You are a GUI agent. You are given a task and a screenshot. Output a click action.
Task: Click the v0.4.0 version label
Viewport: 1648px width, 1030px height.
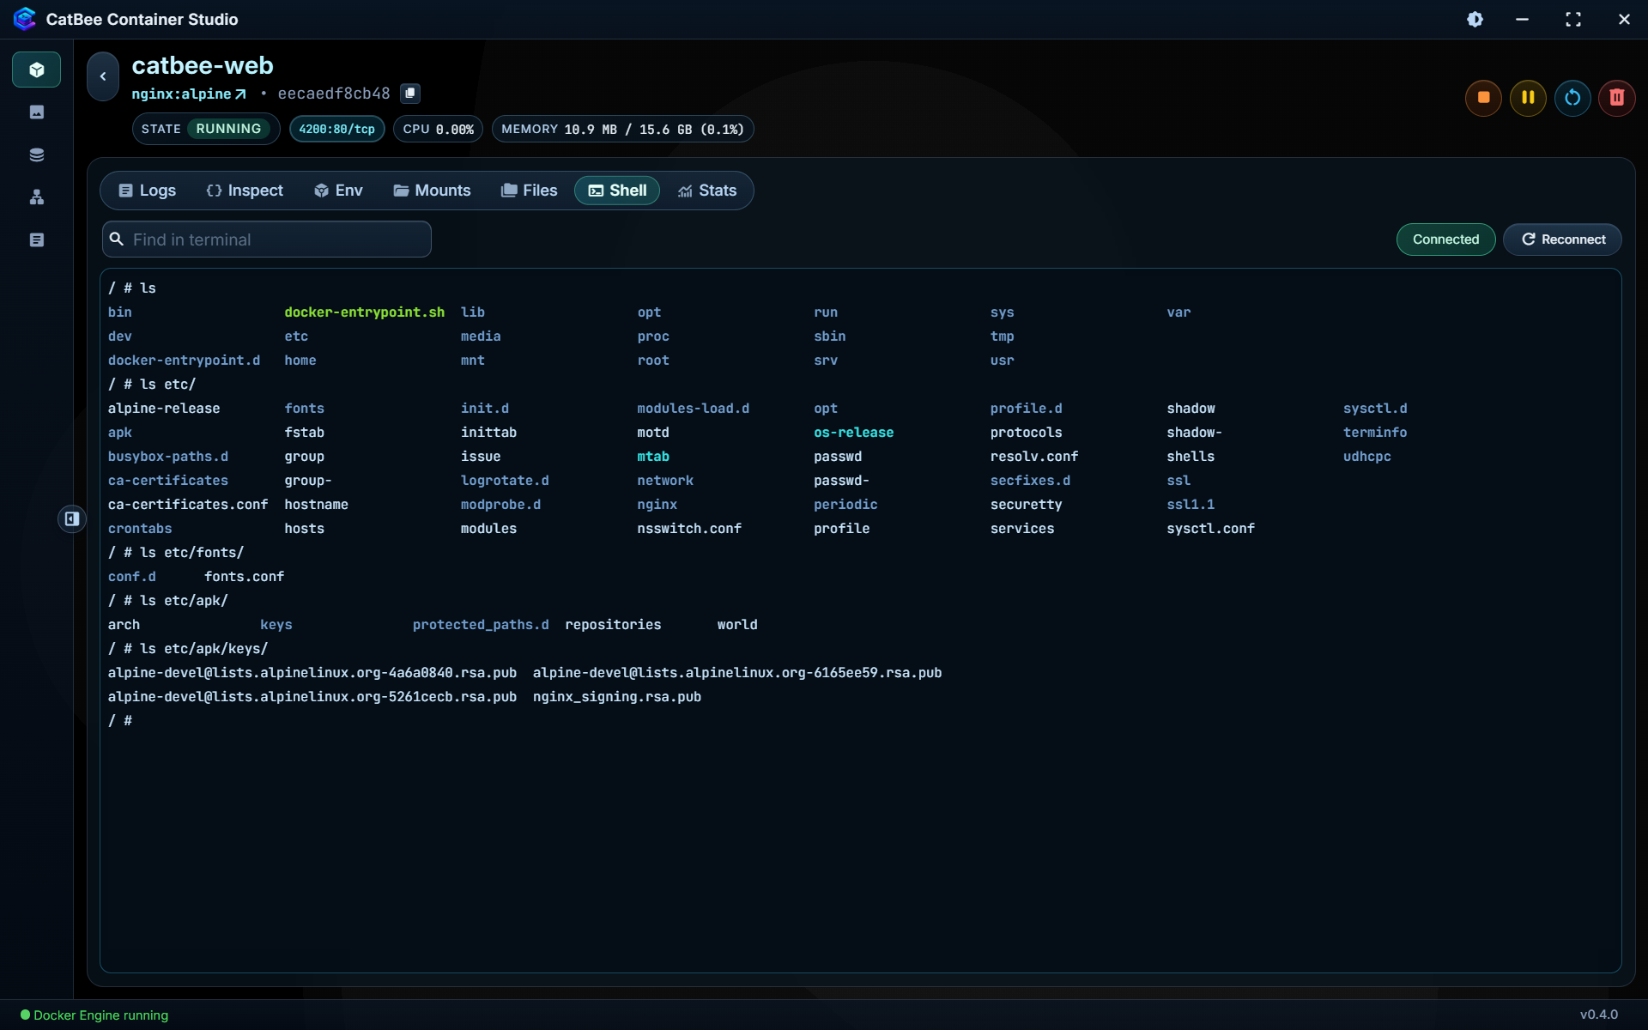pyautogui.click(x=1599, y=1015)
